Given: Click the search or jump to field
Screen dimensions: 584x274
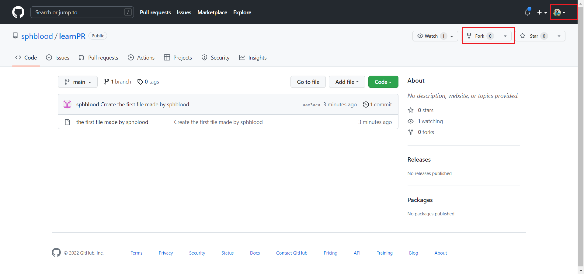Looking at the screenshot, I should pyautogui.click(x=82, y=12).
